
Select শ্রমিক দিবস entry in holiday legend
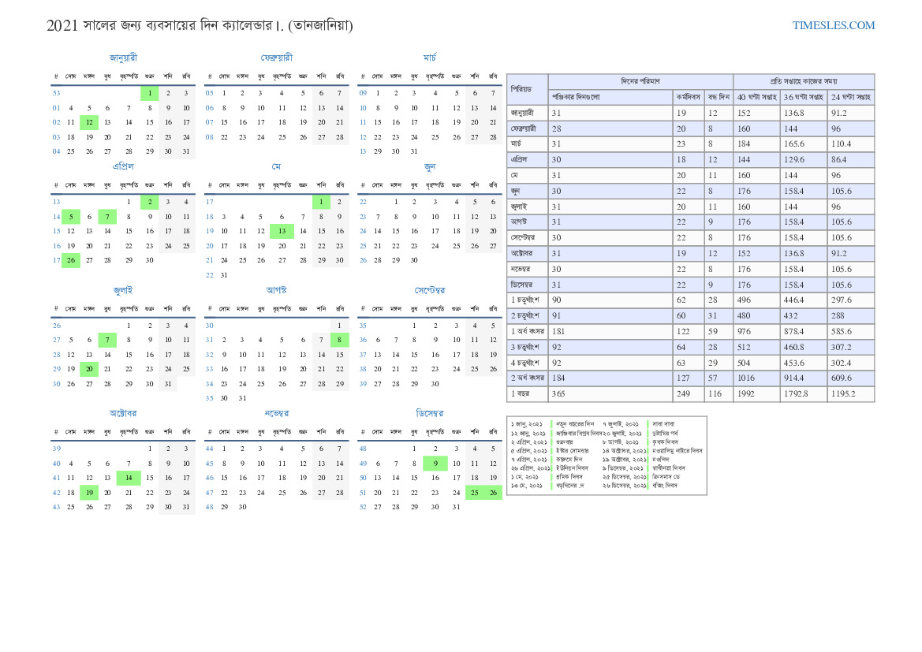[x=571, y=477]
